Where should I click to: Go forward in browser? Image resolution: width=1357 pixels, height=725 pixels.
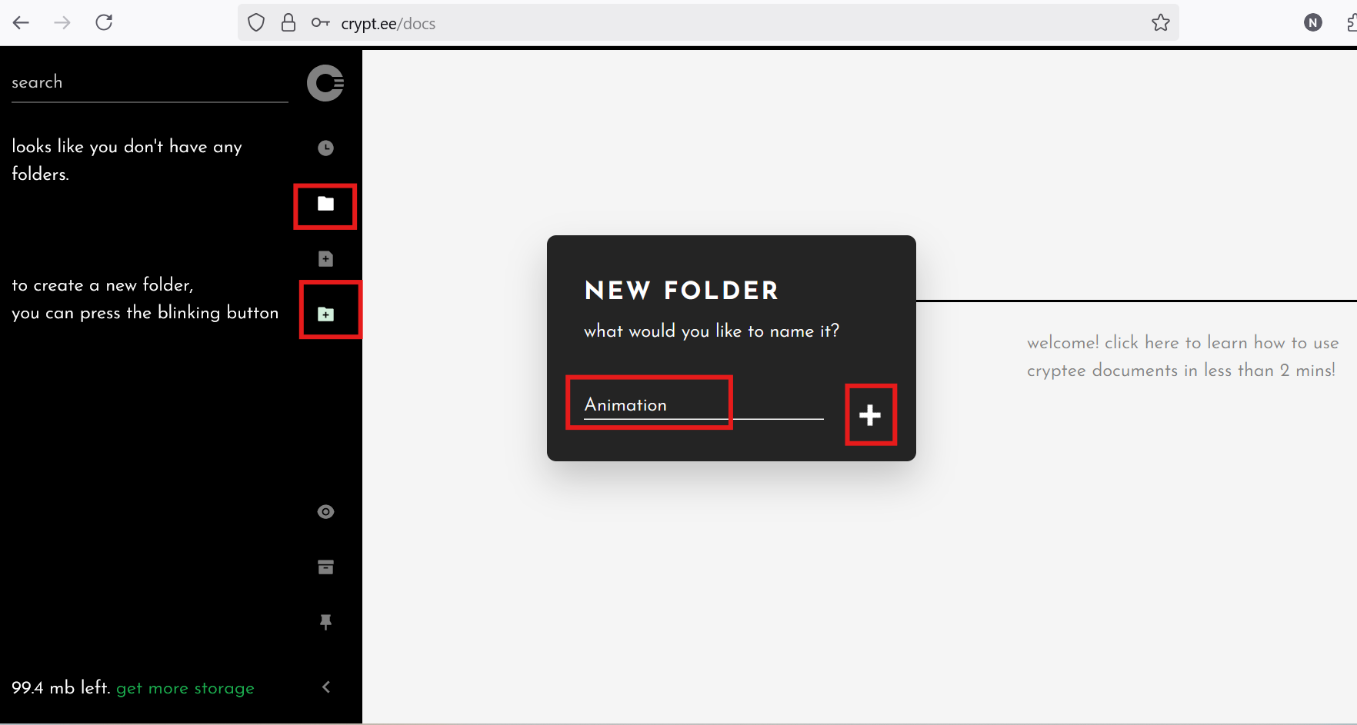(62, 23)
